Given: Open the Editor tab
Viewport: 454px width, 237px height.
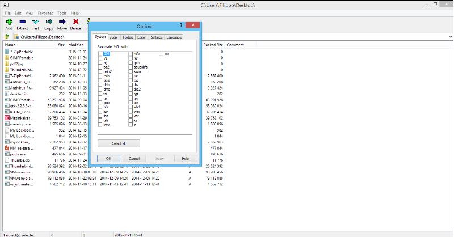Looking at the screenshot, I should (142, 37).
